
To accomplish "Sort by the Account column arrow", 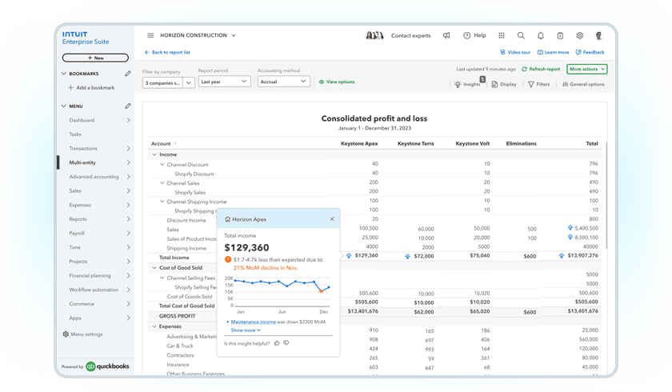I will (x=175, y=143).
